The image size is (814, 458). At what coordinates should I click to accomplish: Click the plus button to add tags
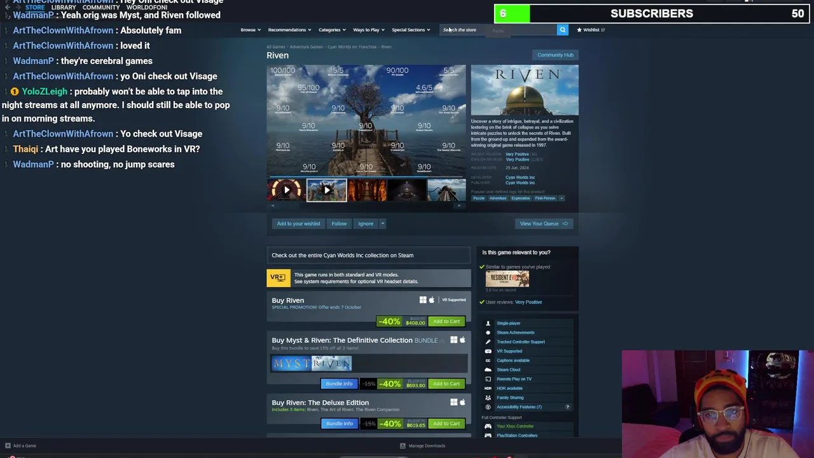pyautogui.click(x=562, y=198)
